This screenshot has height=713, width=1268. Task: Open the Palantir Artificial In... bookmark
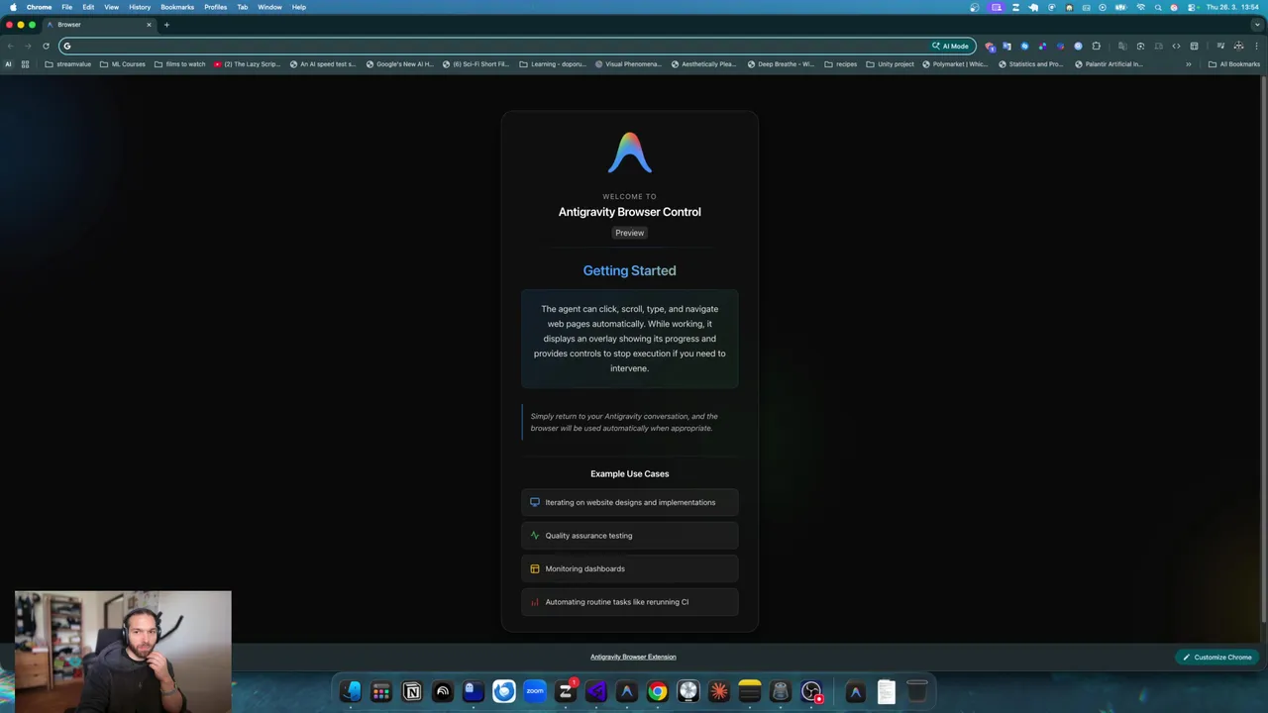tap(1109, 64)
